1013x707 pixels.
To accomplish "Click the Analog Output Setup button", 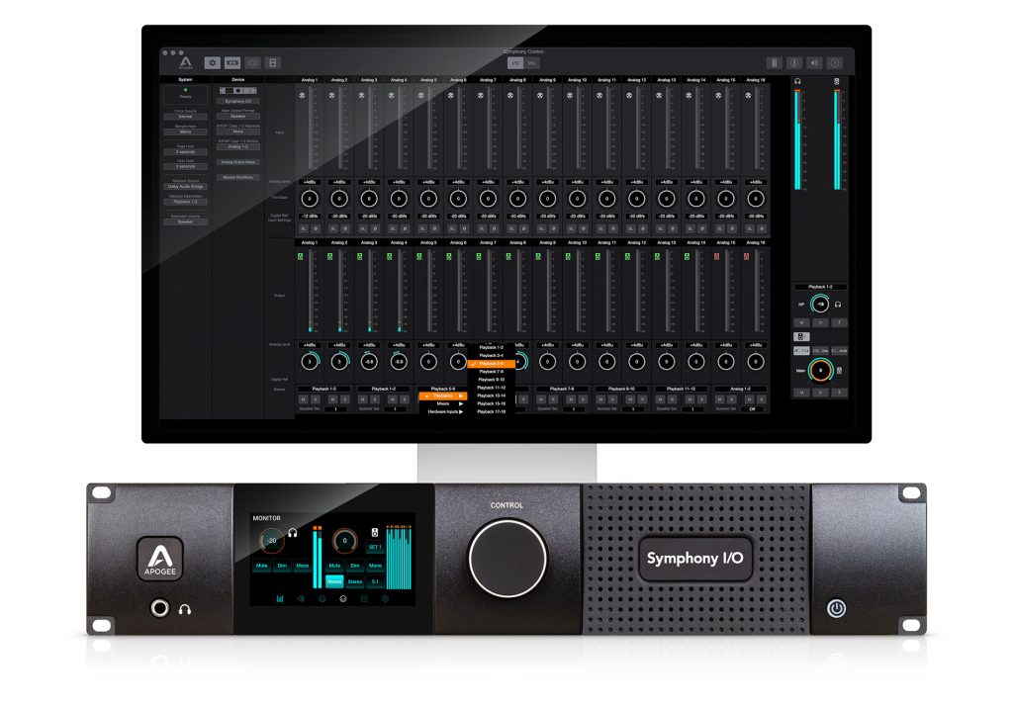I will pos(237,161).
